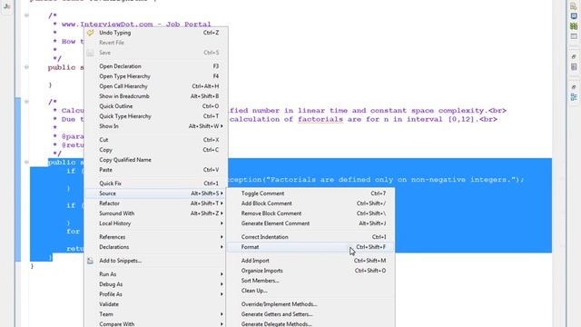Click the restore icon above the Outline icon
The width and height of the screenshot is (581, 327).
click(574, 87)
